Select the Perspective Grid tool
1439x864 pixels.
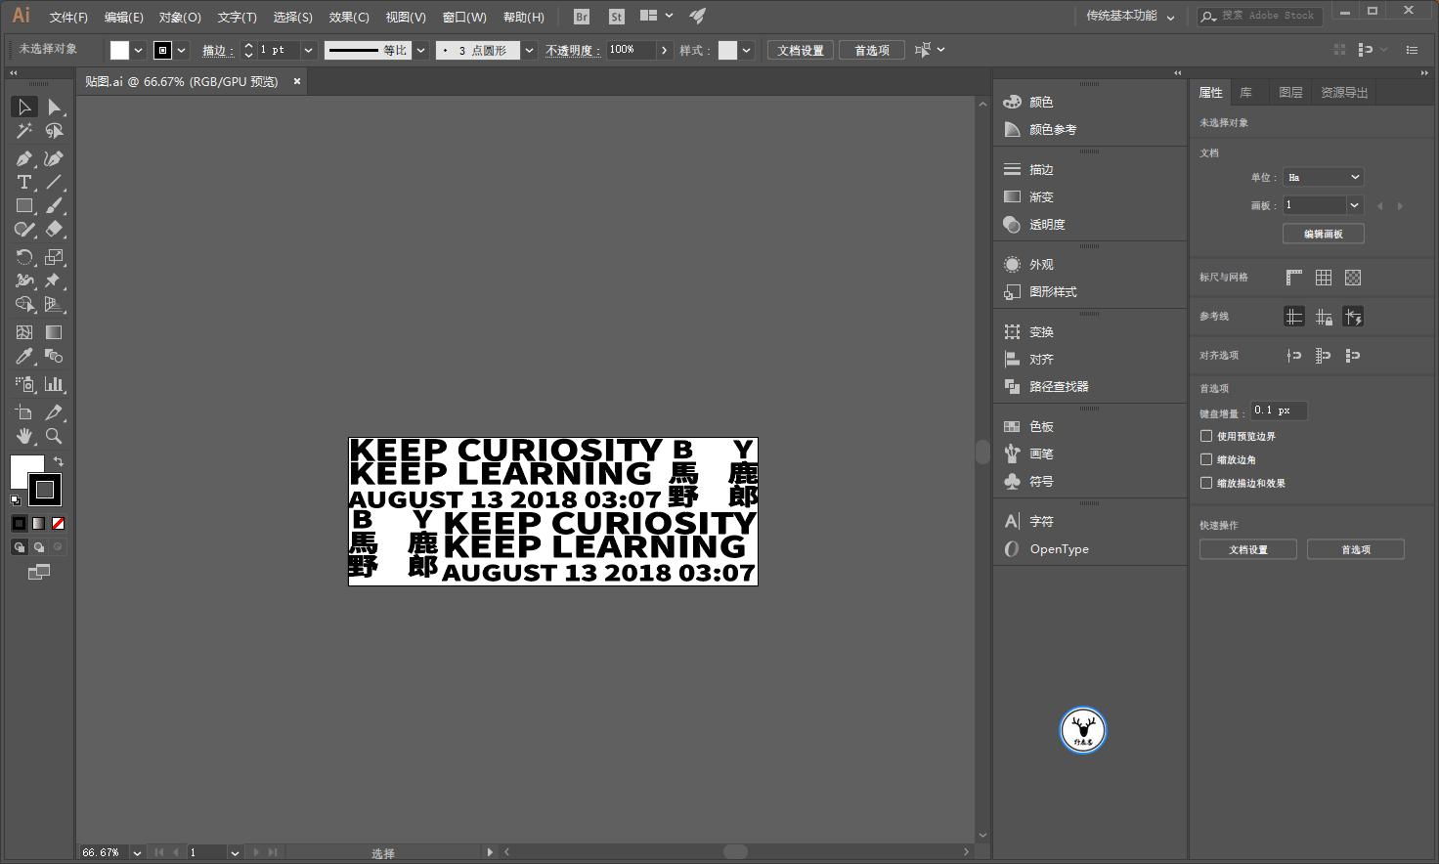(x=54, y=304)
